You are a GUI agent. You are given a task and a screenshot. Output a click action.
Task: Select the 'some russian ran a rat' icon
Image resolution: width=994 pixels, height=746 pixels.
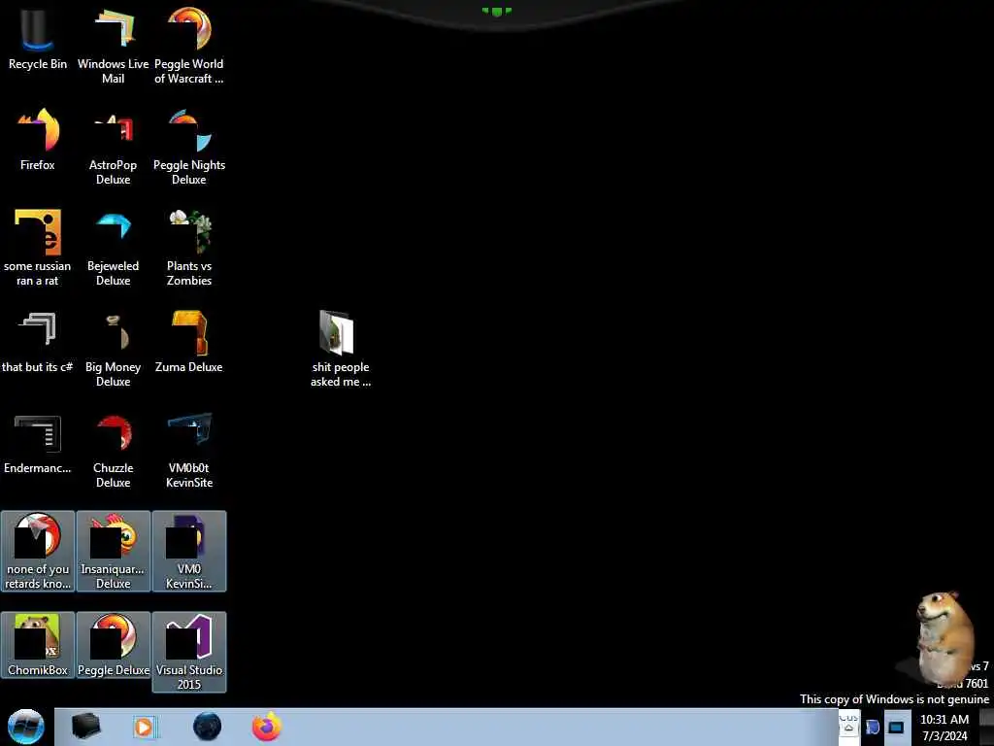pos(38,248)
